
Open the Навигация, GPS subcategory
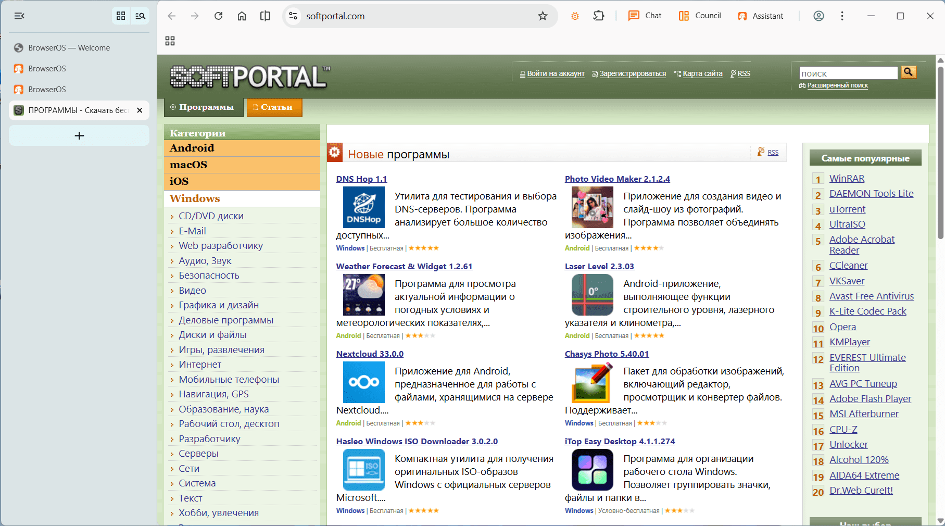[213, 394]
